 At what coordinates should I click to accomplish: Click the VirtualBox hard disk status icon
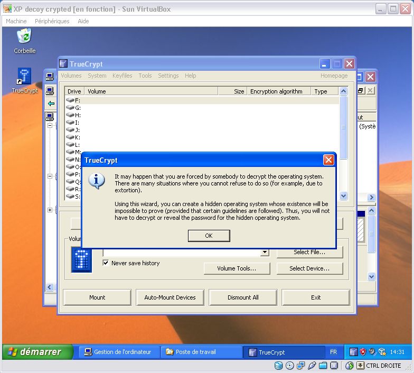278,366
